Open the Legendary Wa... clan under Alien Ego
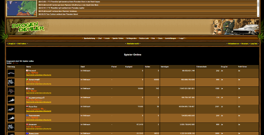This screenshot has height=135, width=264. 38,109
